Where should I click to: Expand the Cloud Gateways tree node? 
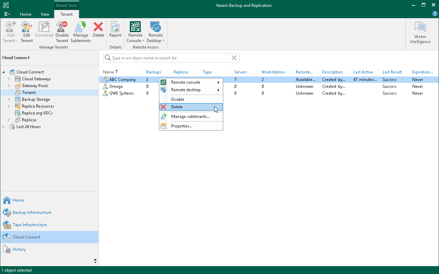(x=9, y=79)
